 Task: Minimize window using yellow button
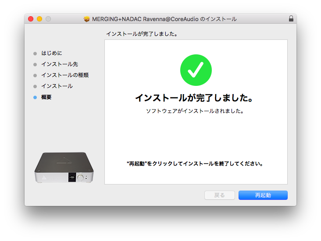pos(39,19)
